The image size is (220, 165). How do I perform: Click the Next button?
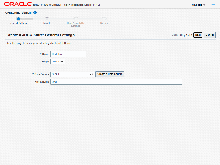point(198,35)
